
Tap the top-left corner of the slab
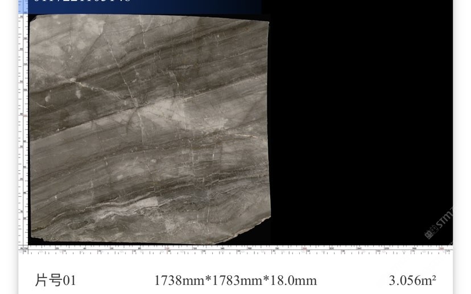[x=33, y=18]
